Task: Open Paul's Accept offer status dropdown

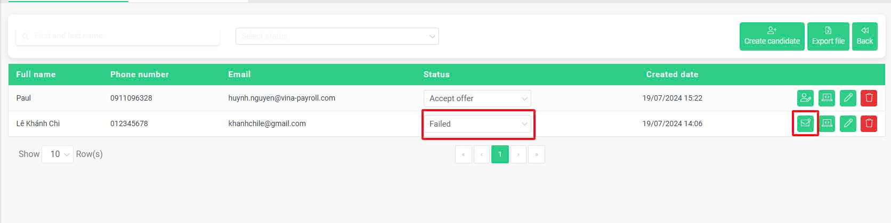Action: [477, 98]
